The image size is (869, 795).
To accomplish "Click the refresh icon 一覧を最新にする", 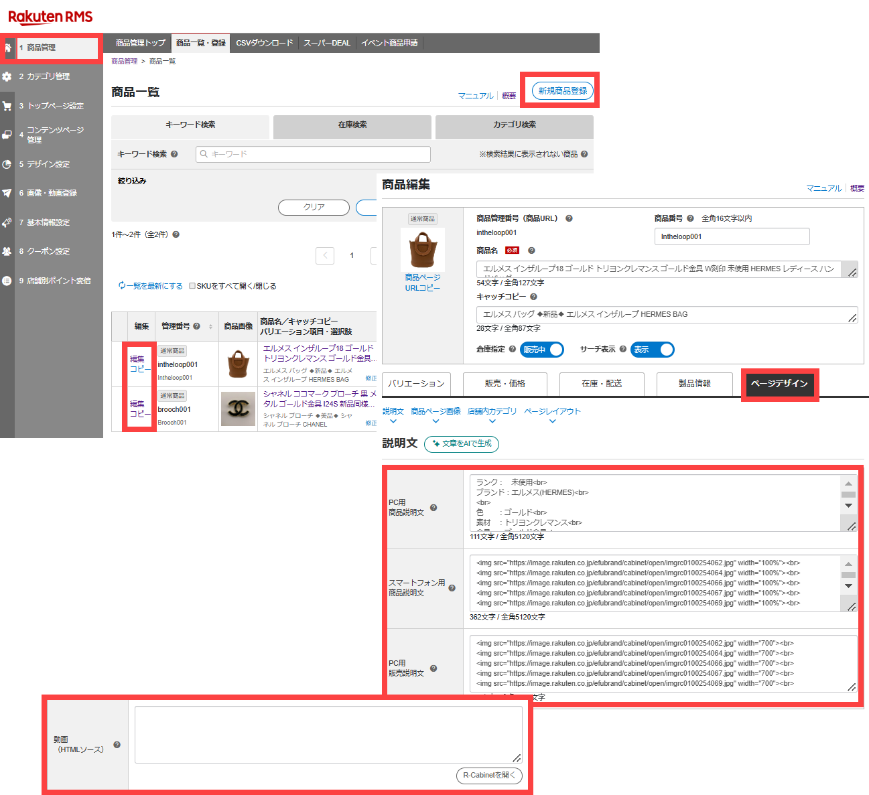I will [x=122, y=286].
